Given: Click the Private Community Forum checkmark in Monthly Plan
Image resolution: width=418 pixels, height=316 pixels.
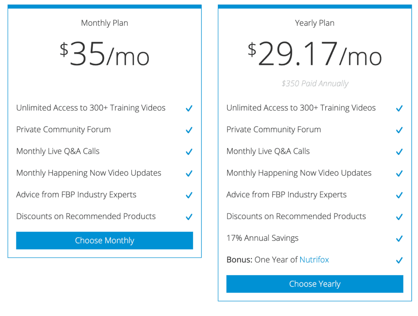Looking at the screenshot, I should (189, 130).
